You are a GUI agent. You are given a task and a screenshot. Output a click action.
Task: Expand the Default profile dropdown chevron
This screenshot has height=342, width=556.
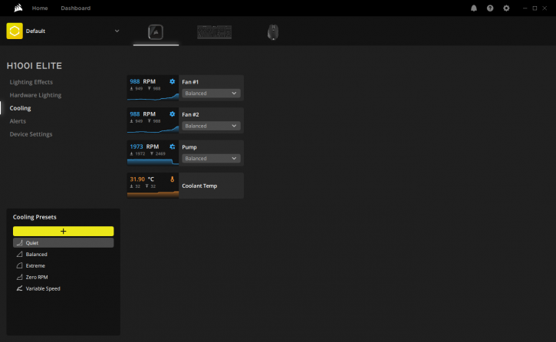[x=117, y=31]
